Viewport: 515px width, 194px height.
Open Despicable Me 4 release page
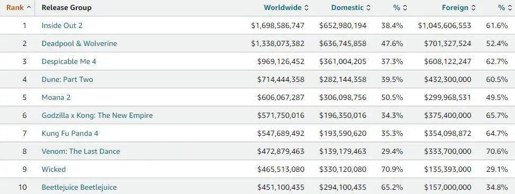coord(69,61)
